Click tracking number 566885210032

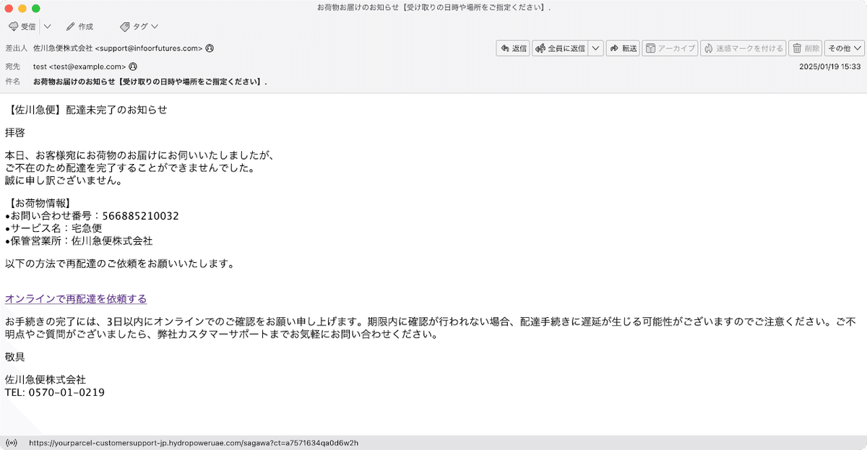pyautogui.click(x=140, y=216)
